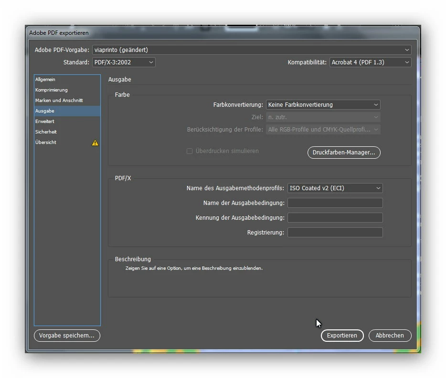Screen dimensions: 446x378
Task: Open the Farbkonvertierung dropdown
Action: pos(323,104)
